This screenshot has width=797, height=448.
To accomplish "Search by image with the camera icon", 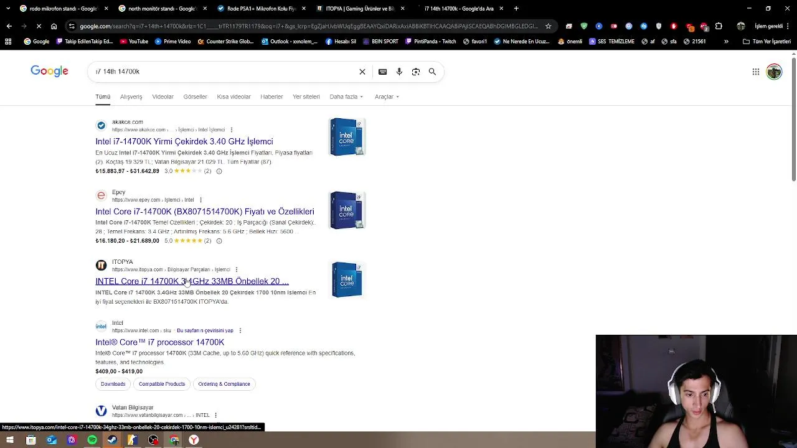I will click(x=416, y=72).
